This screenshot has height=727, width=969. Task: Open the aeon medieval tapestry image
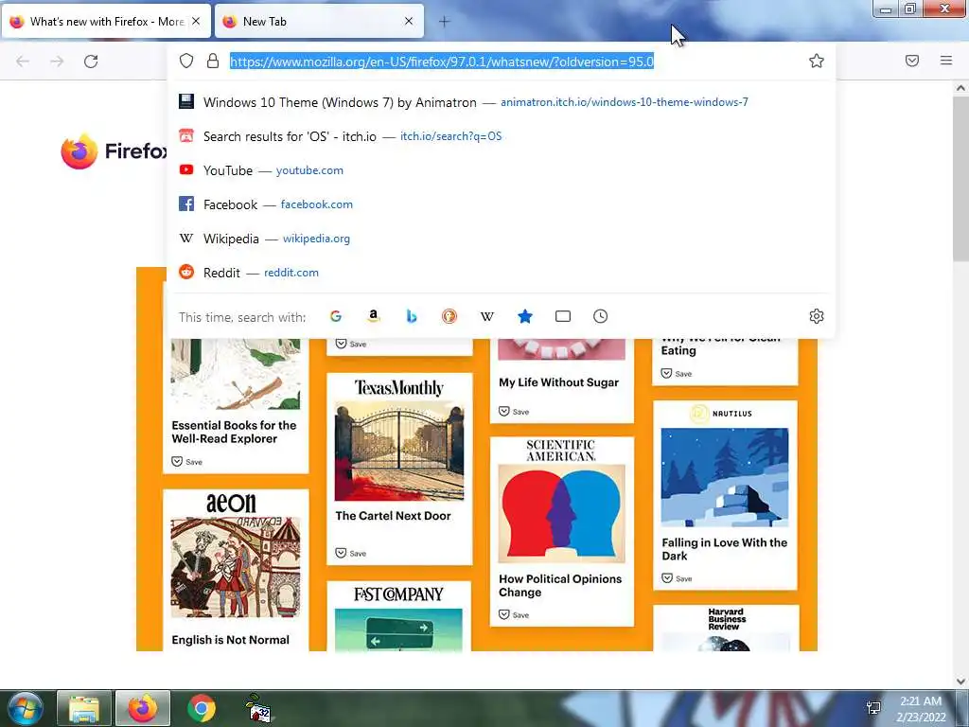pyautogui.click(x=236, y=567)
